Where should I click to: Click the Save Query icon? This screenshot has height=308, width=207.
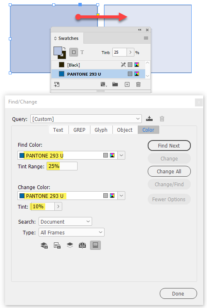pyautogui.click(x=149, y=118)
